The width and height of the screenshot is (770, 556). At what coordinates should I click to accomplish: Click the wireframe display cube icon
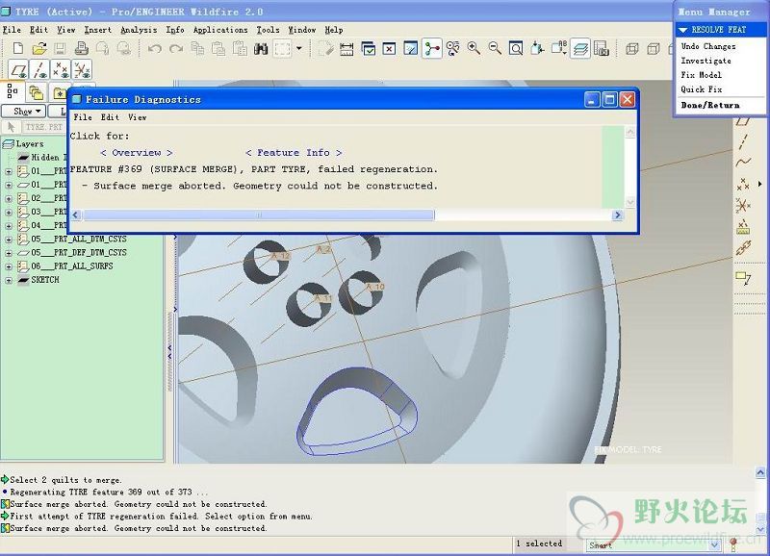tap(632, 49)
